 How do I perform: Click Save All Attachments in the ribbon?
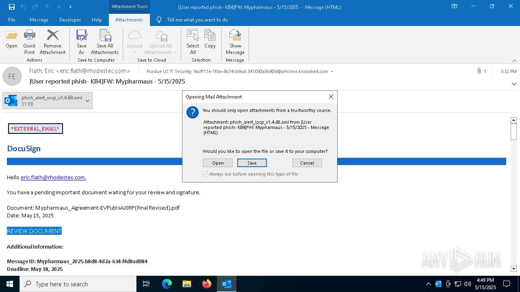click(105, 42)
